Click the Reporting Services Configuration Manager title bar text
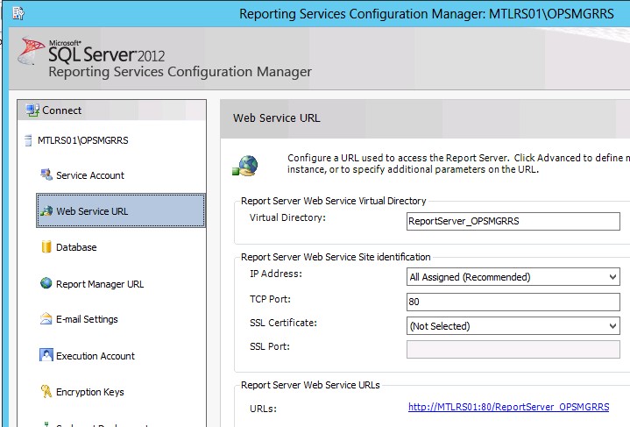 (427, 14)
